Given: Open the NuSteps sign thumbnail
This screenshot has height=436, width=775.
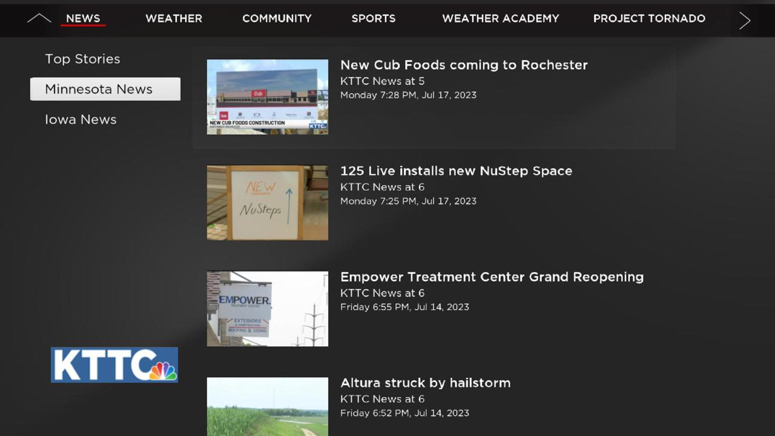Looking at the screenshot, I should tap(268, 203).
